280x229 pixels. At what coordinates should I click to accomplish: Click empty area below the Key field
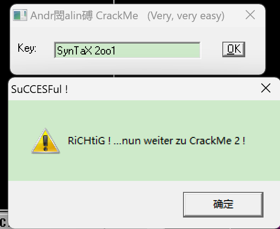click(127, 65)
